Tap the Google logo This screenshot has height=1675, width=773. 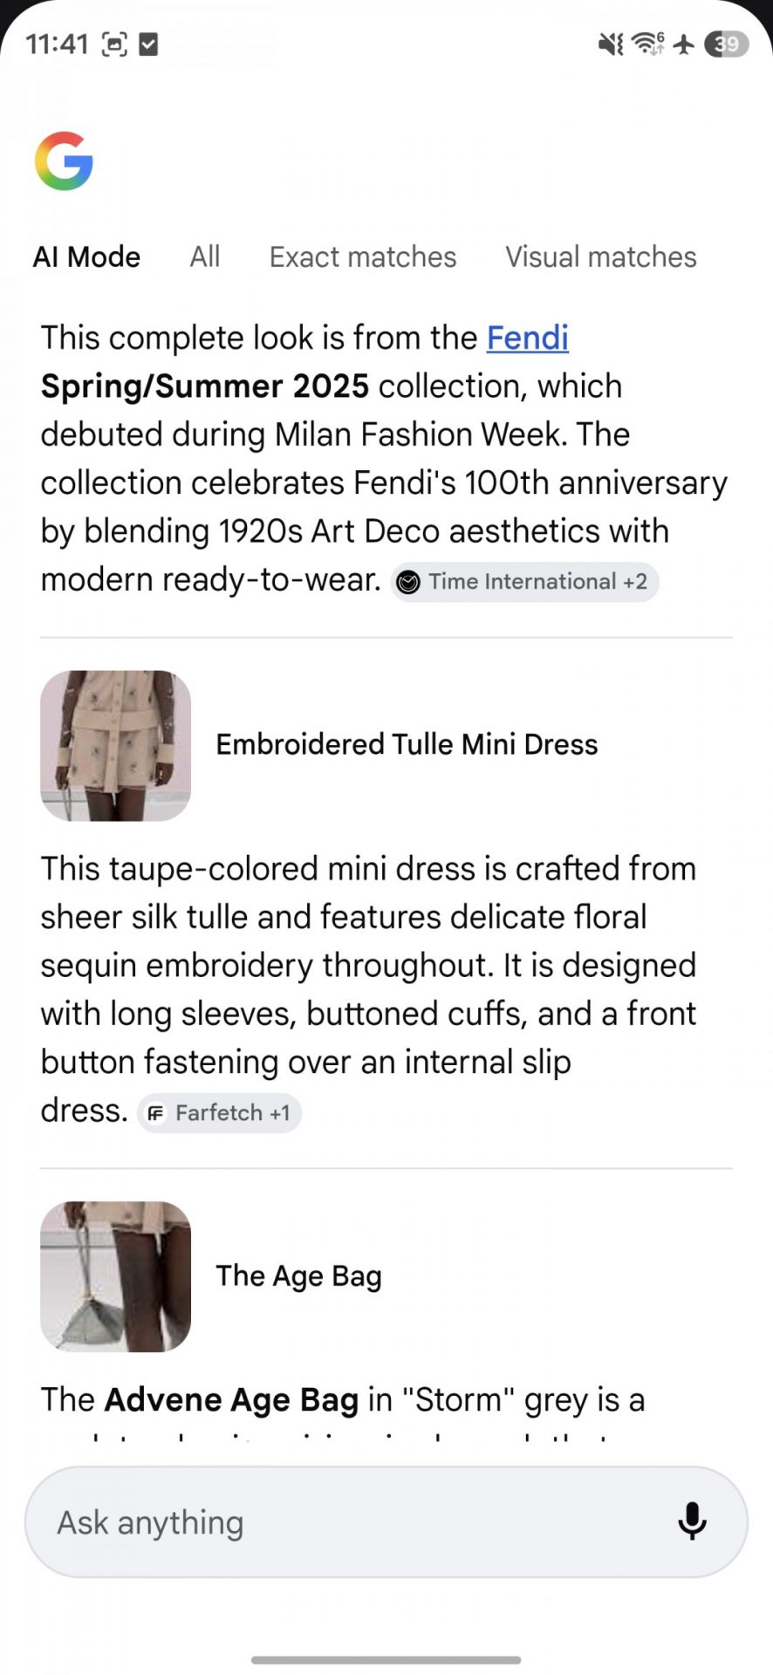coord(64,161)
